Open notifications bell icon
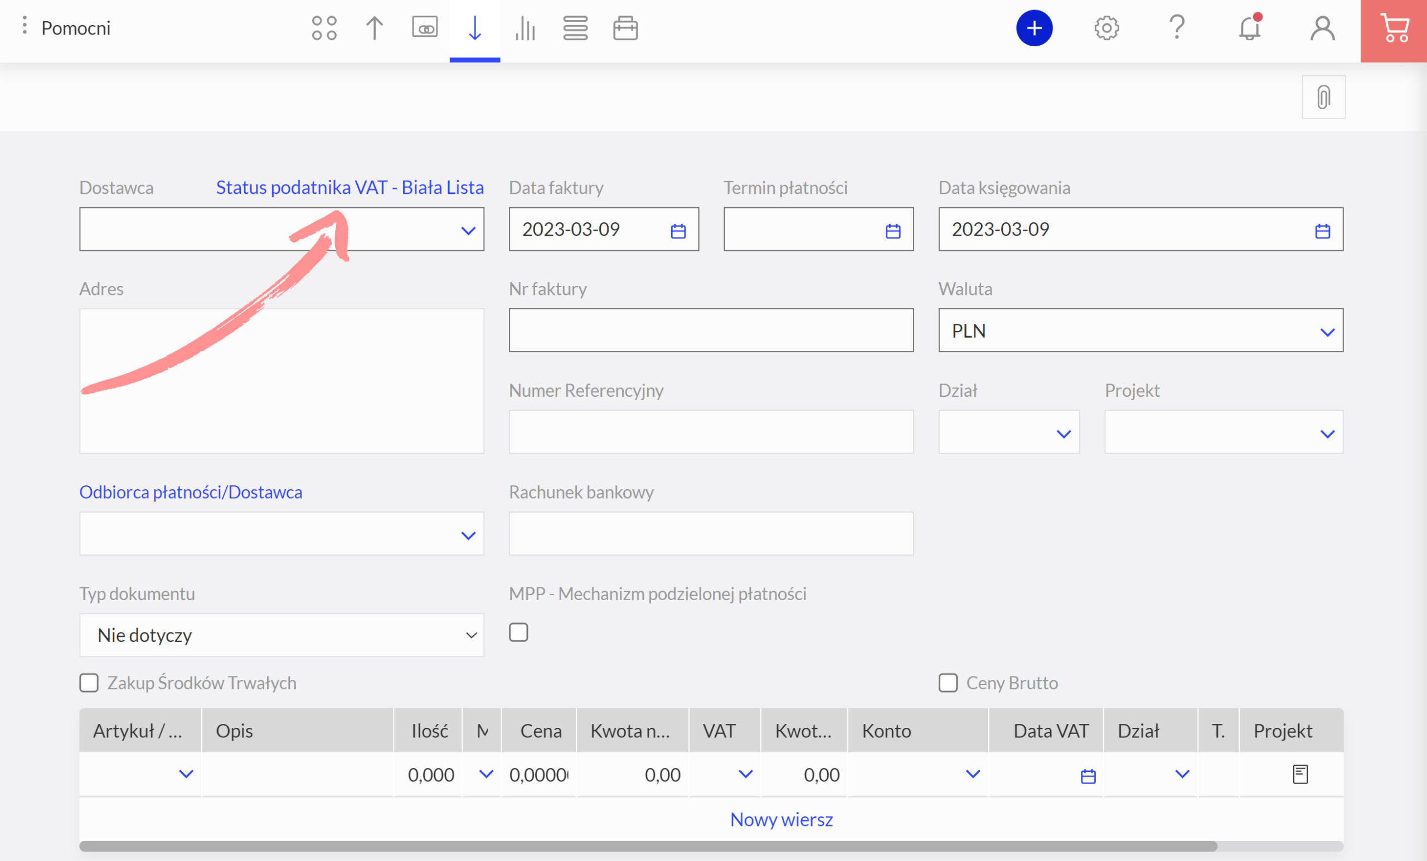1427x861 pixels. point(1250,28)
